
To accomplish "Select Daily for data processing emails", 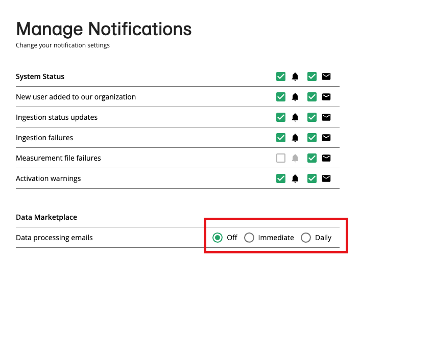I will [x=306, y=238].
